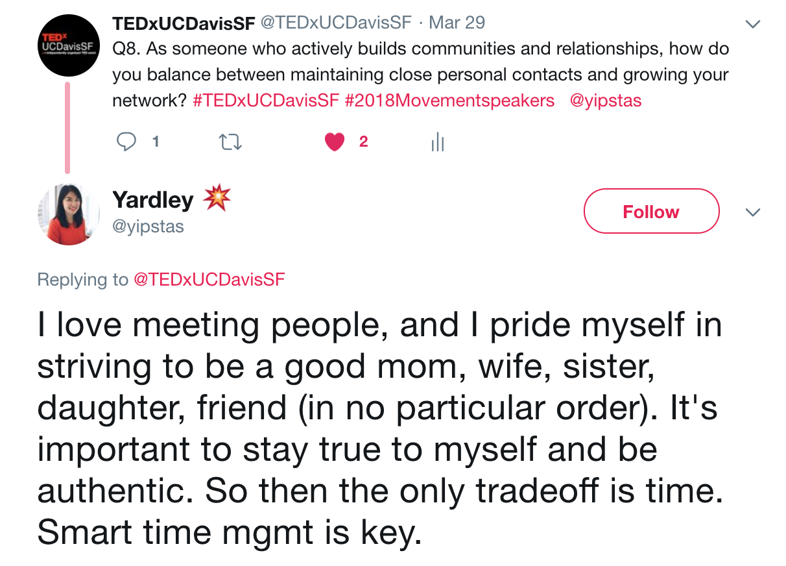Image resolution: width=786 pixels, height=566 pixels.
Task: Open the dropdown on the TEDxUCDavisSF tweet
Action: click(753, 23)
